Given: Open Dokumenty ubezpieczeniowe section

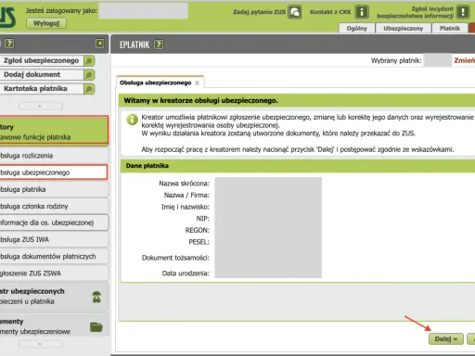Looking at the screenshot, I should 54,324.
